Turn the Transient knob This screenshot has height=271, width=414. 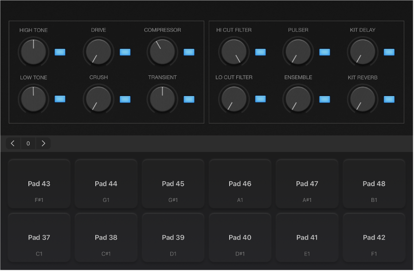162,99
